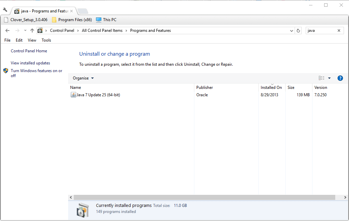
Task: Click the horizontal scrollbar right arrow
Action: [x=346, y=198]
